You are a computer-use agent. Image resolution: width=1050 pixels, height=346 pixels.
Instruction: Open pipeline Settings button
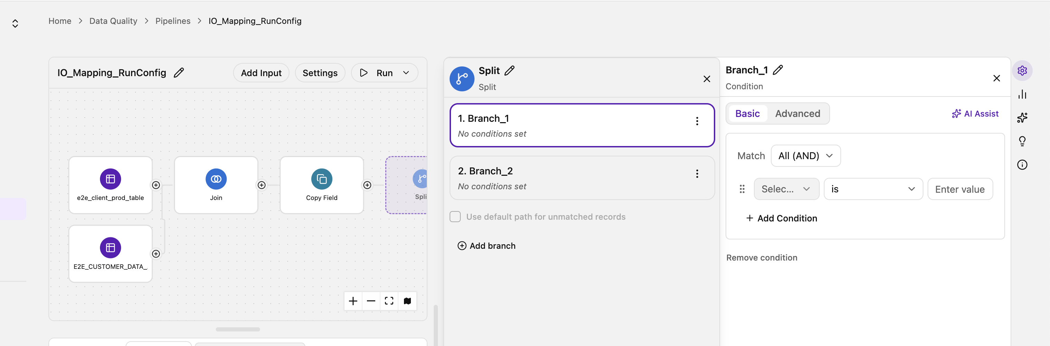pos(320,73)
